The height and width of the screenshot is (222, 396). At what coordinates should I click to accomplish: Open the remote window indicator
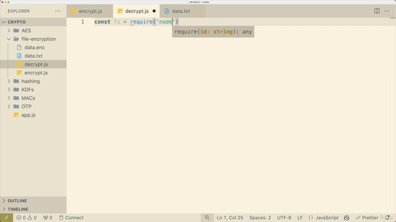coord(6,218)
